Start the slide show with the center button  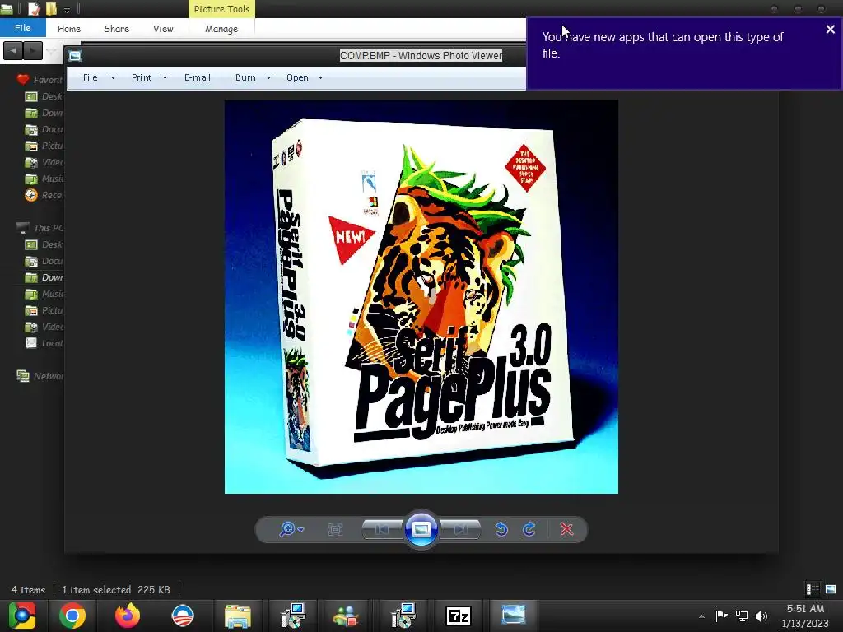pyautogui.click(x=421, y=529)
